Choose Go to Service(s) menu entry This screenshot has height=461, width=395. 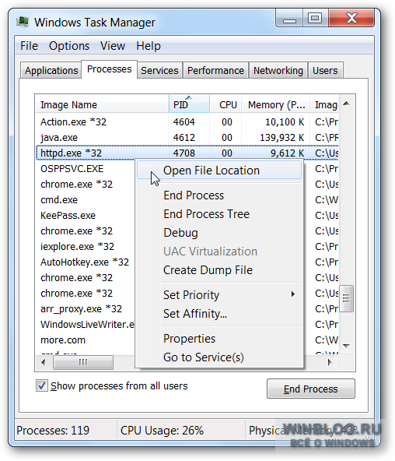[x=219, y=357]
